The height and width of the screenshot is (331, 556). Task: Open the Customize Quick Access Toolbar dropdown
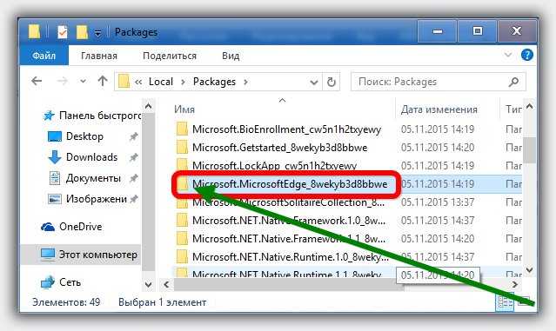[x=97, y=33]
